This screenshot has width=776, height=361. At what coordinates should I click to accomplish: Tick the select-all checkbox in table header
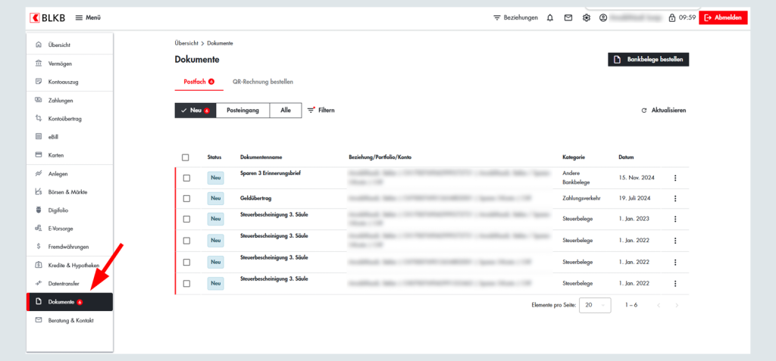point(186,157)
